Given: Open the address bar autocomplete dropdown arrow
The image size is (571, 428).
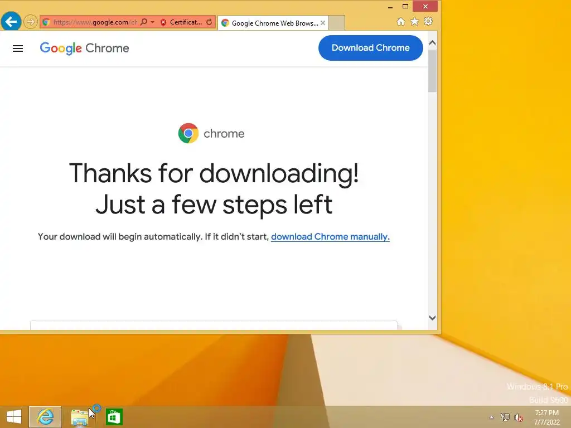Looking at the screenshot, I should (153, 22).
